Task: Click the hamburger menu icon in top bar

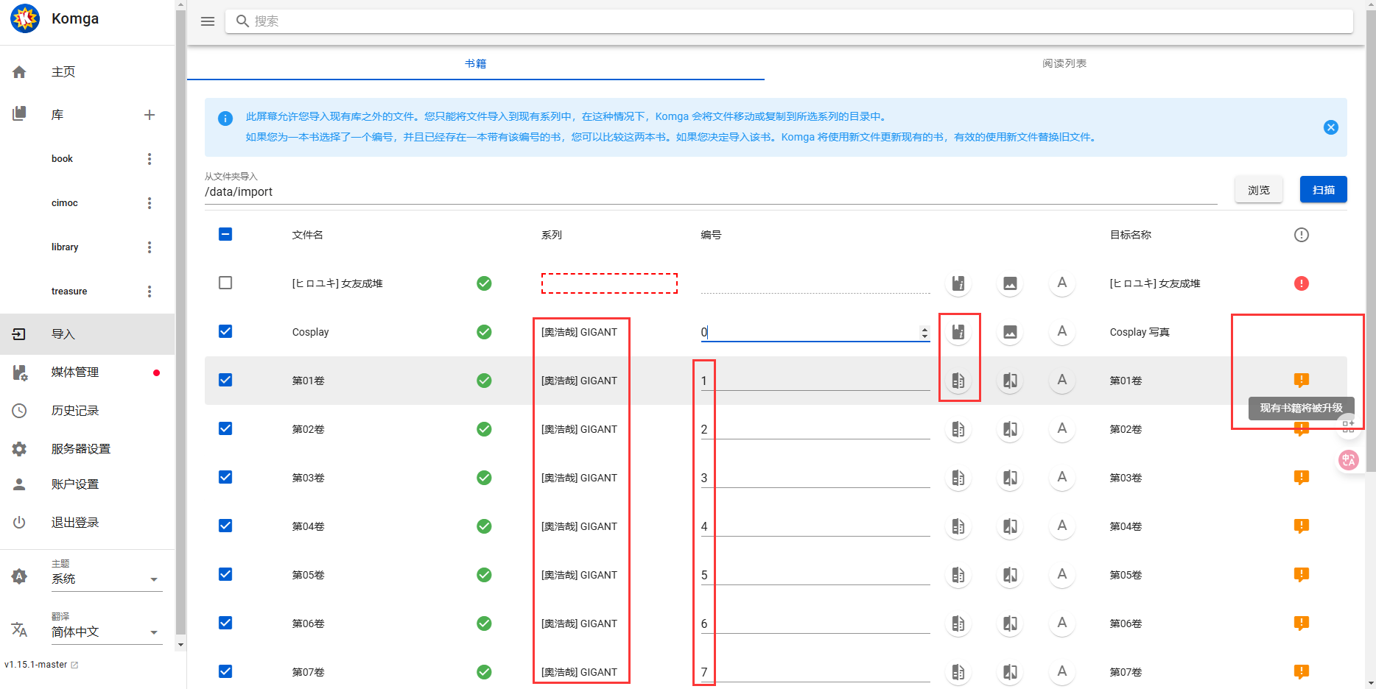Action: pyautogui.click(x=208, y=21)
